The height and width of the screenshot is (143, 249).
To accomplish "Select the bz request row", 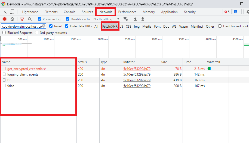I will tap(125, 80).
